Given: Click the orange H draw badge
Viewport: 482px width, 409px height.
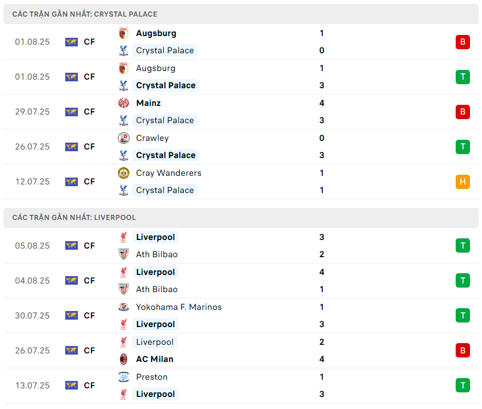Looking at the screenshot, I should click(x=463, y=182).
